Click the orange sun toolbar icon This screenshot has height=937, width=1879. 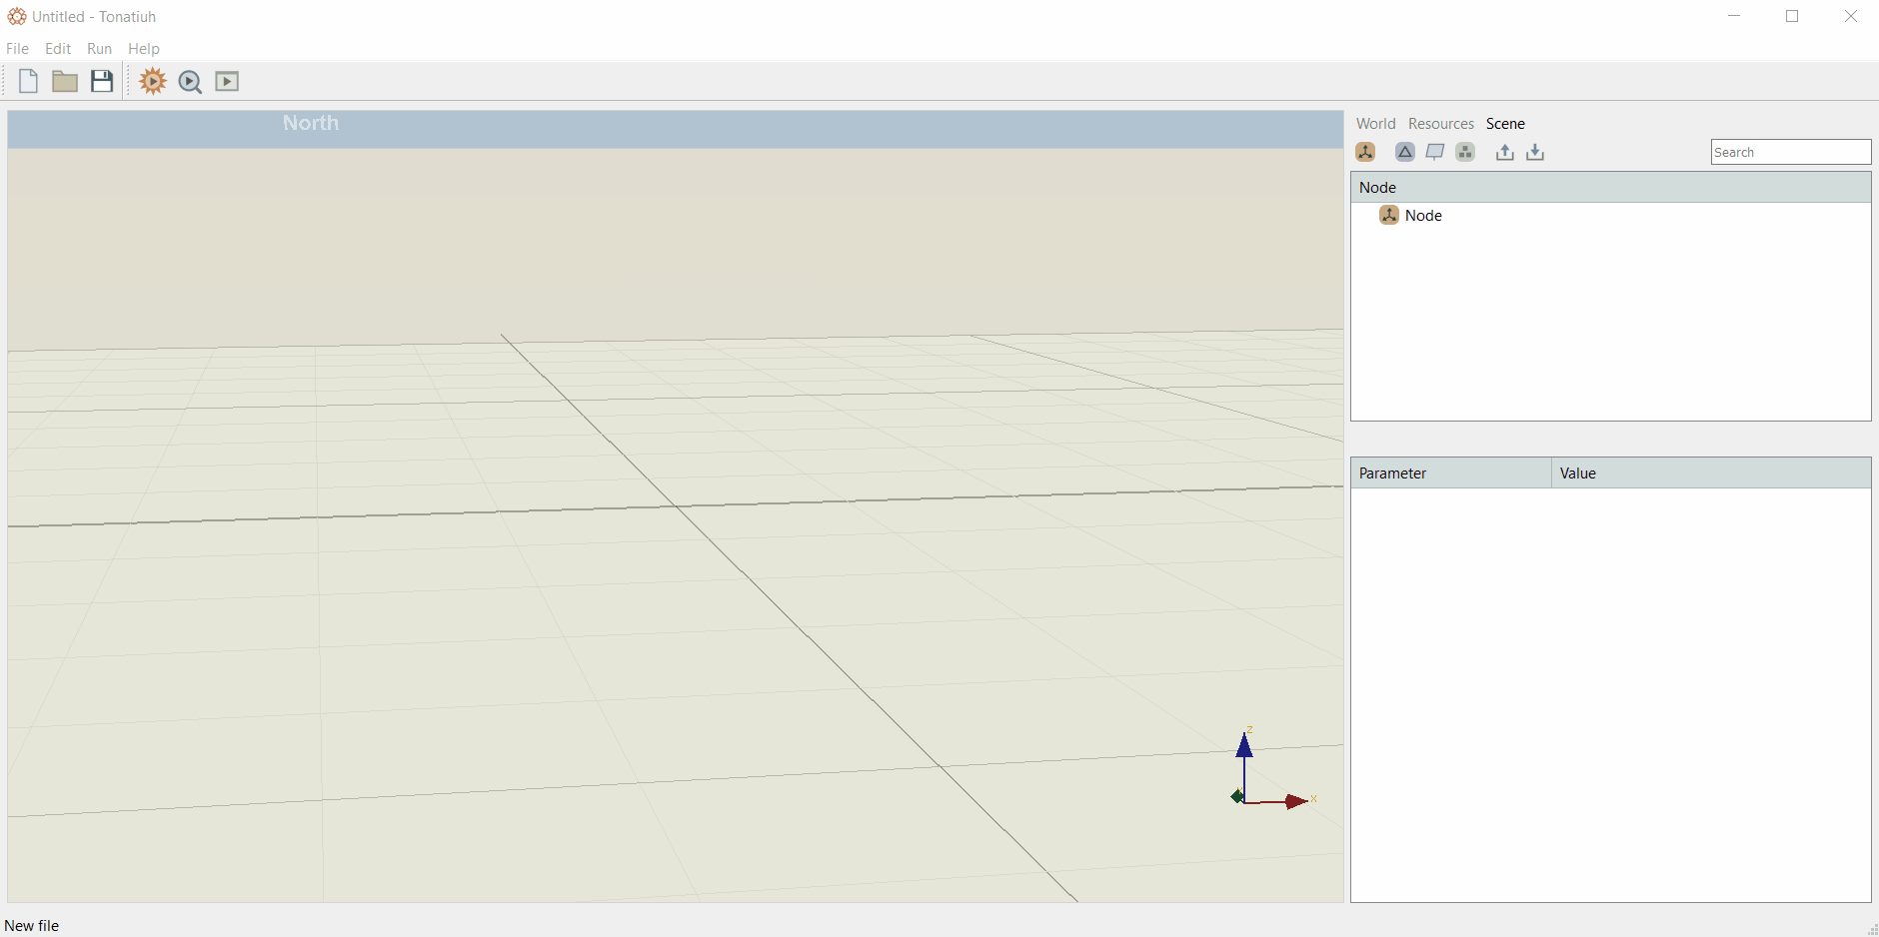pos(153,82)
